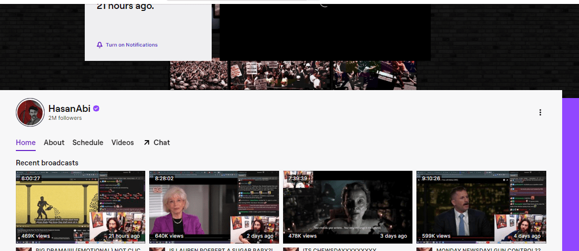Switch to the About tab
Viewport: 579px width, 251px height.
[54, 143]
